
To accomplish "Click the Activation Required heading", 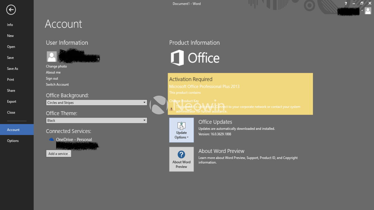I will point(191,79).
